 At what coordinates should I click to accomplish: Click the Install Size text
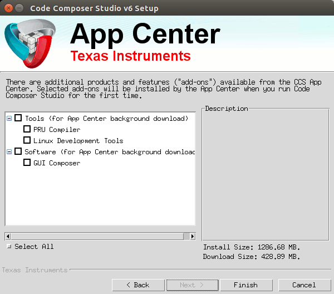(x=252, y=247)
